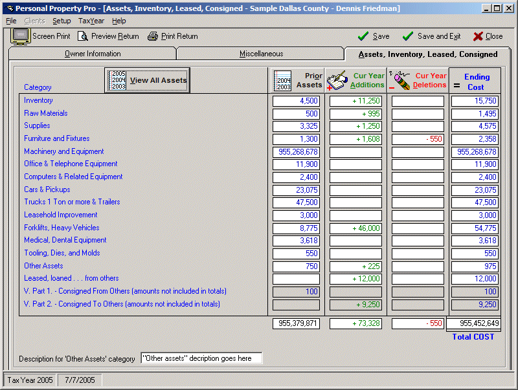Click the Cur Year Additions header text
The height and width of the screenshot is (390, 518).
368,80
